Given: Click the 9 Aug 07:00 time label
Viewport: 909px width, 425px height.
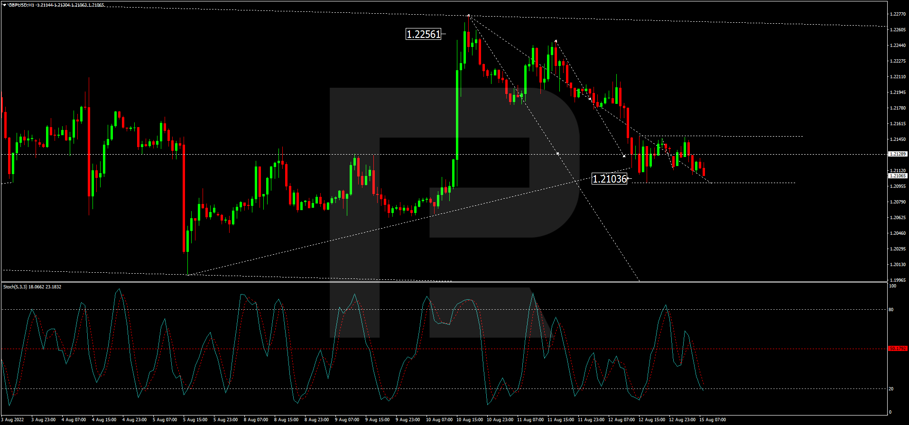Looking at the screenshot, I should pyautogui.click(x=347, y=420).
